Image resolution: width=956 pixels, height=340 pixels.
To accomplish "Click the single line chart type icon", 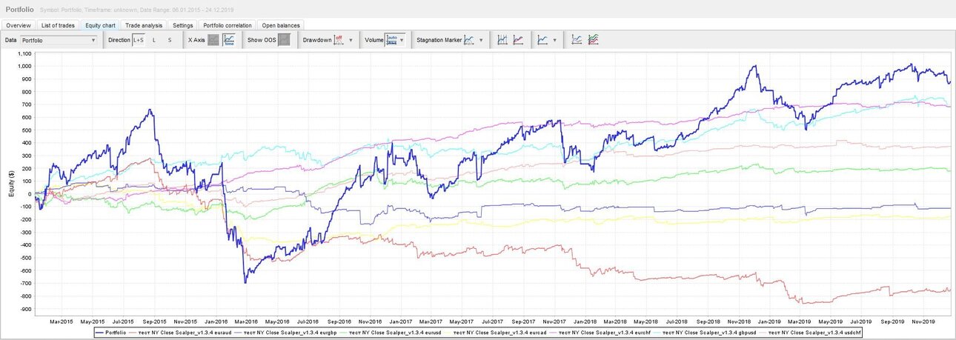I will point(543,40).
